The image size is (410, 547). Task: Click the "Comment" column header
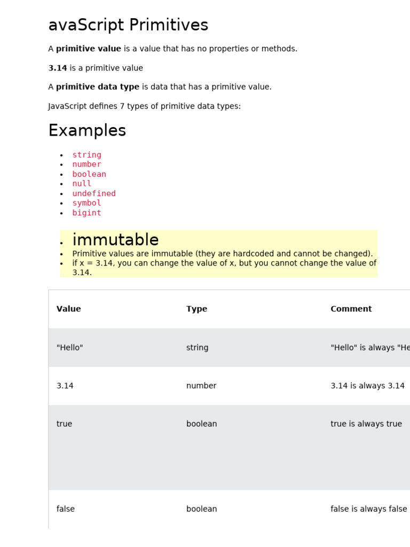351,309
